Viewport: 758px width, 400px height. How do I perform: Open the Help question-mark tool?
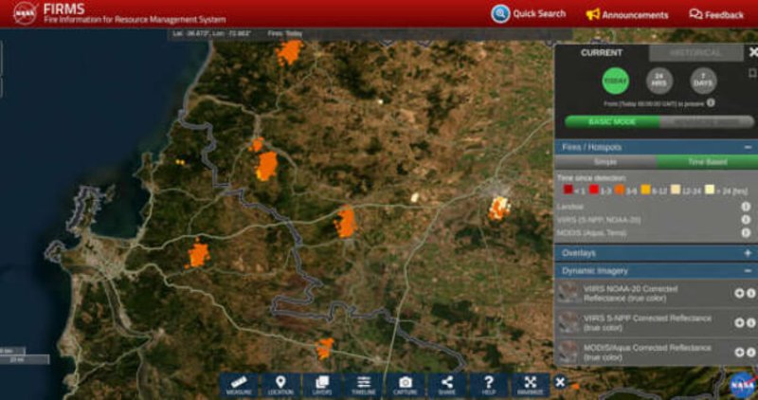pyautogui.click(x=488, y=386)
